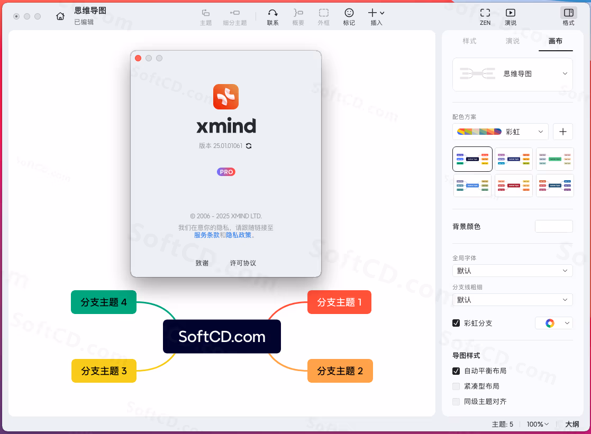Screen dimensions: 591x434
Task: Select the theme thumbnail with red central topic
Action: [514, 186]
